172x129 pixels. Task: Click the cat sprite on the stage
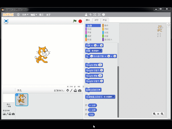[42, 55]
